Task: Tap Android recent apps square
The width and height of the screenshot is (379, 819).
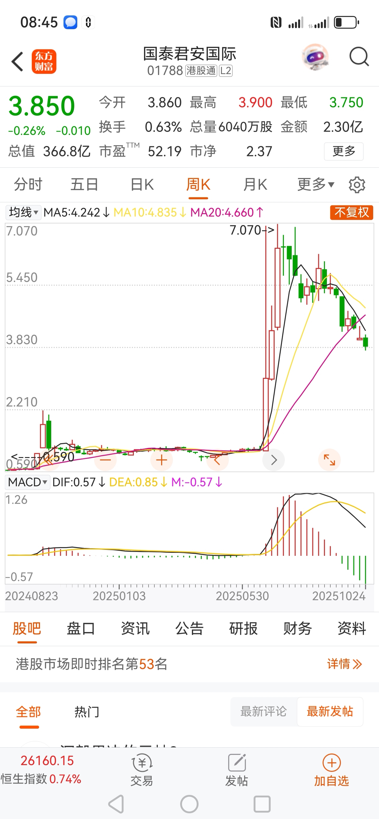Action: [262, 805]
